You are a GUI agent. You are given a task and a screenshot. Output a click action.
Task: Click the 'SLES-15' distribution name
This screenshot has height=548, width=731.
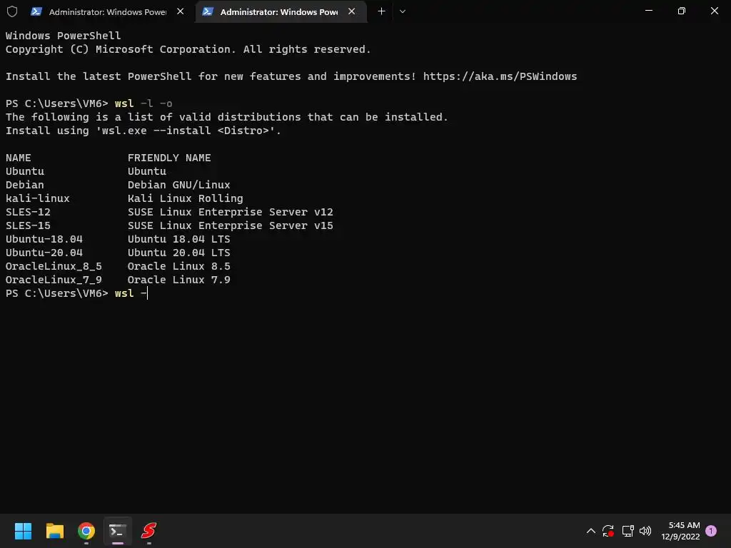[28, 225]
